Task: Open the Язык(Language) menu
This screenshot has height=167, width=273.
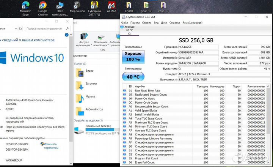Action: point(192,23)
